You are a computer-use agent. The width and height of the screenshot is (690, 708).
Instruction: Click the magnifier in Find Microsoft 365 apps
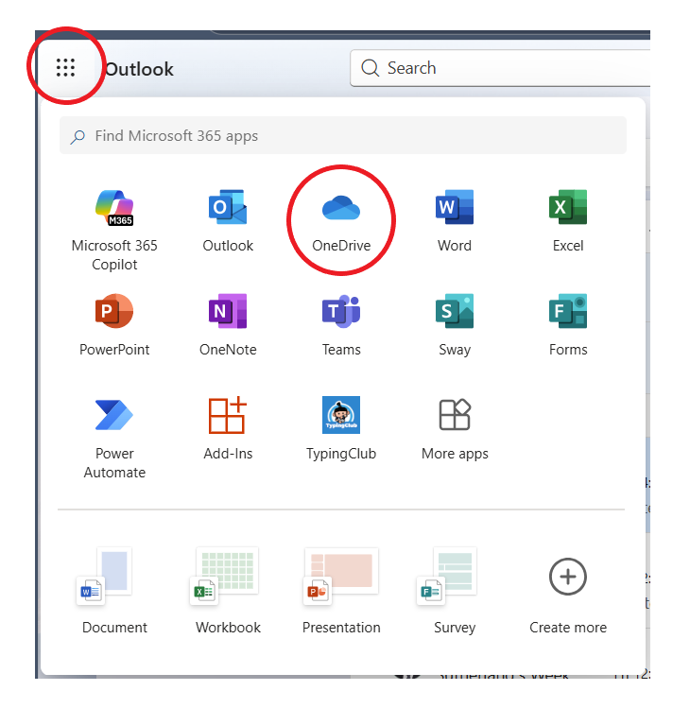(78, 136)
